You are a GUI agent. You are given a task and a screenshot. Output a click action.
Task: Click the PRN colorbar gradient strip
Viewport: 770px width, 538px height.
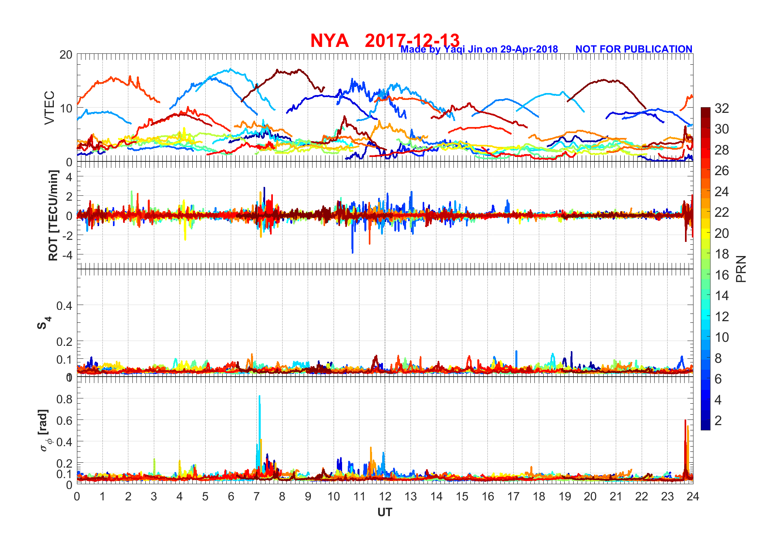705,269
